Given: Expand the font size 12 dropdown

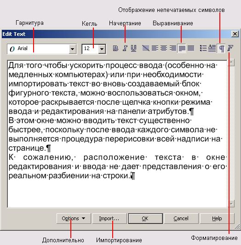Looking at the screenshot, I should (x=102, y=49).
